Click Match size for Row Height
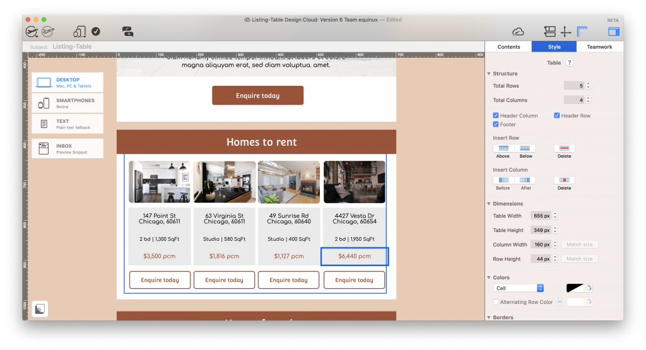Image resolution: width=646 pixels, height=350 pixels. (x=579, y=259)
